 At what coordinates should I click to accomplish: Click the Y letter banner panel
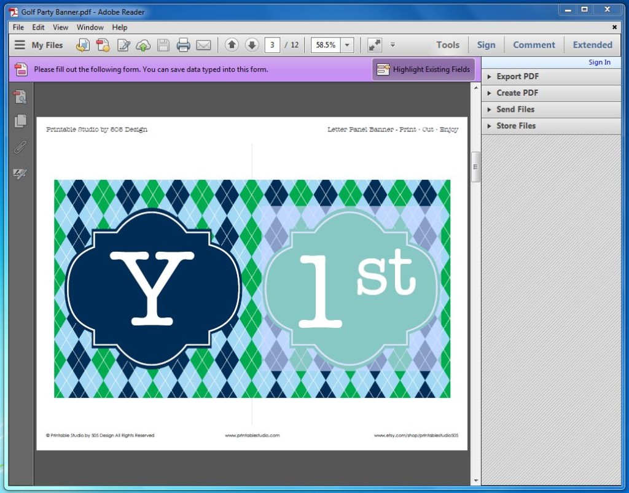pos(153,289)
